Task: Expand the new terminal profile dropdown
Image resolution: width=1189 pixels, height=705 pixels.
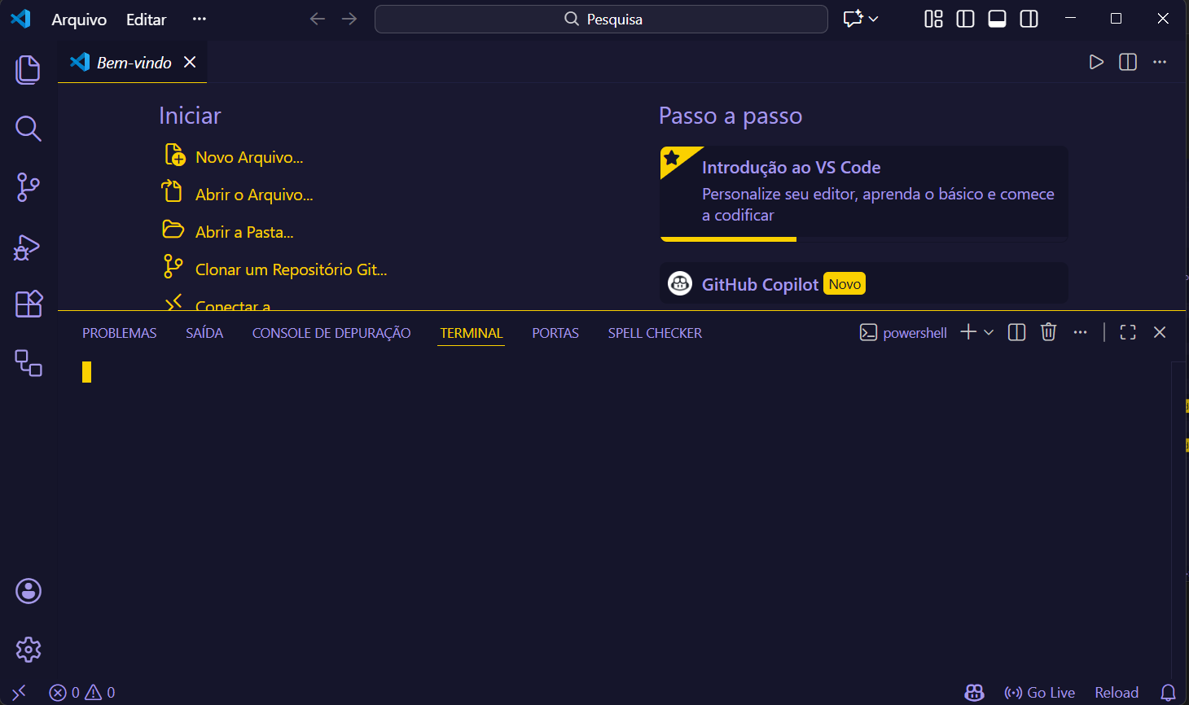Action: tap(989, 332)
